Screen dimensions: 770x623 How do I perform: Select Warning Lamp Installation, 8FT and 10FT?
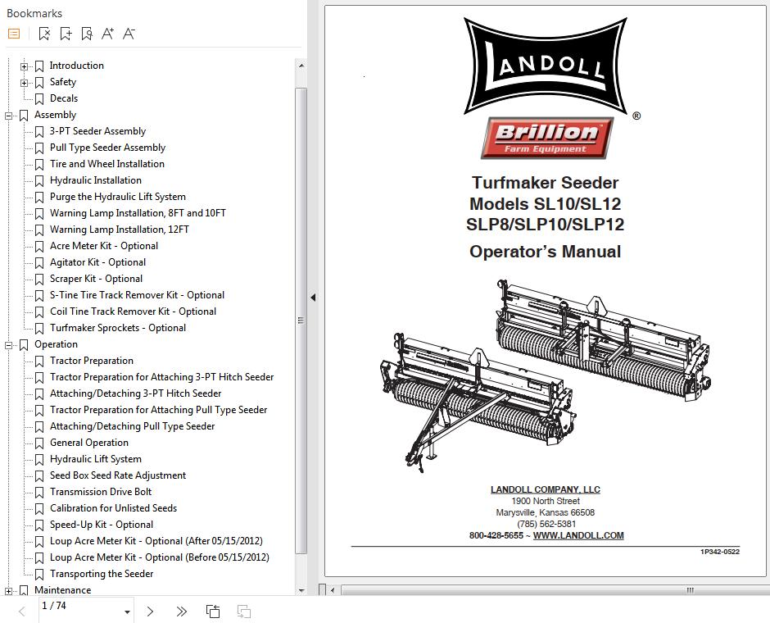coord(138,213)
